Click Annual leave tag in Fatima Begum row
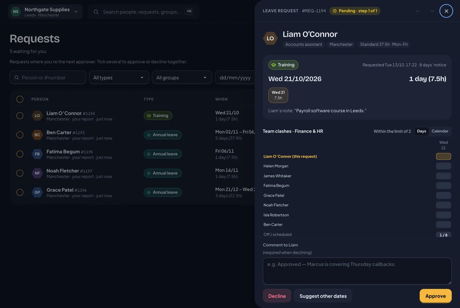This screenshot has width=460, height=308. point(162,154)
